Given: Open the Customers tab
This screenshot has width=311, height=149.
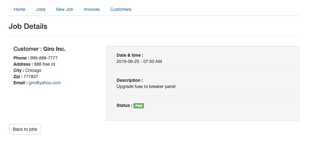Looking at the screenshot, I should (121, 9).
